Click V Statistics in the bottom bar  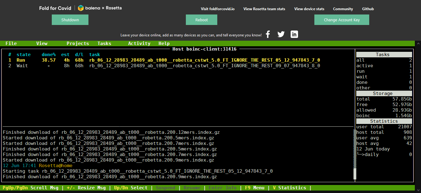coord(289,188)
